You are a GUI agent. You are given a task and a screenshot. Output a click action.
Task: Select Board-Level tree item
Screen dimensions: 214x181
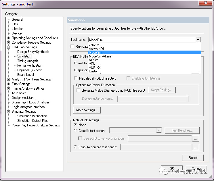tap(26, 75)
